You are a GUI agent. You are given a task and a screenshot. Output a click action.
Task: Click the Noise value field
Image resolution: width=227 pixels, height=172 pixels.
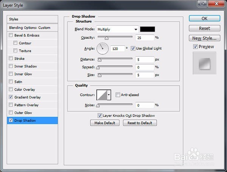click(x=145, y=105)
